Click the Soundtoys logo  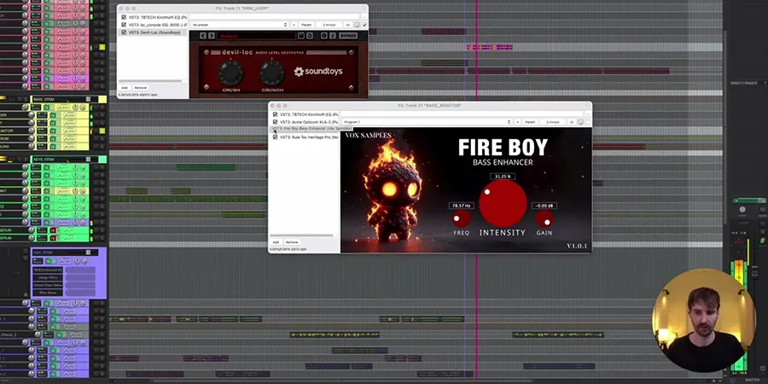pos(318,72)
